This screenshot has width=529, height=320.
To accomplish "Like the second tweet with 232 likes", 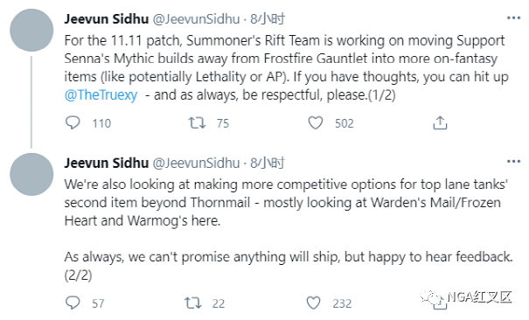I will pos(313,303).
